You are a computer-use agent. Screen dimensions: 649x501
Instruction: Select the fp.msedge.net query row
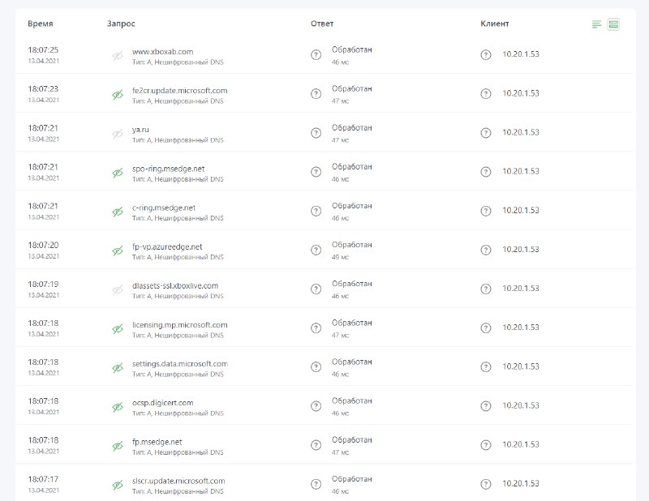tap(324, 445)
